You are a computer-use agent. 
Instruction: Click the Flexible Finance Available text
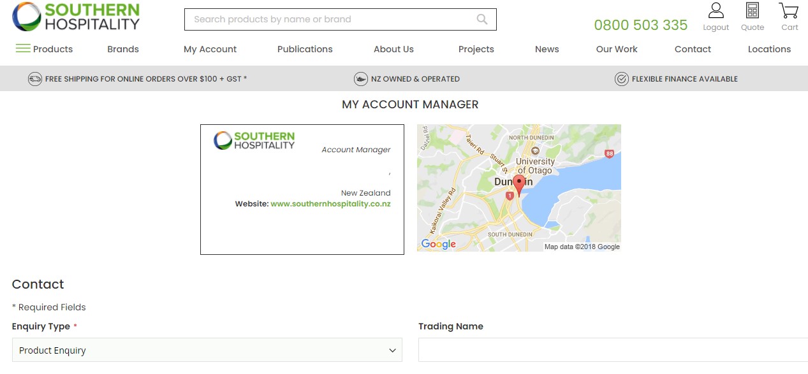click(685, 79)
